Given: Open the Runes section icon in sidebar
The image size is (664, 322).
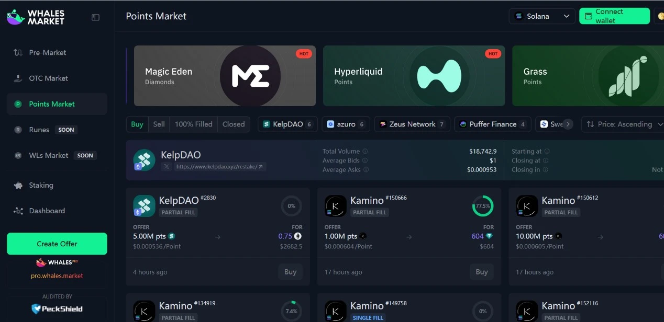Looking at the screenshot, I should (x=17, y=129).
